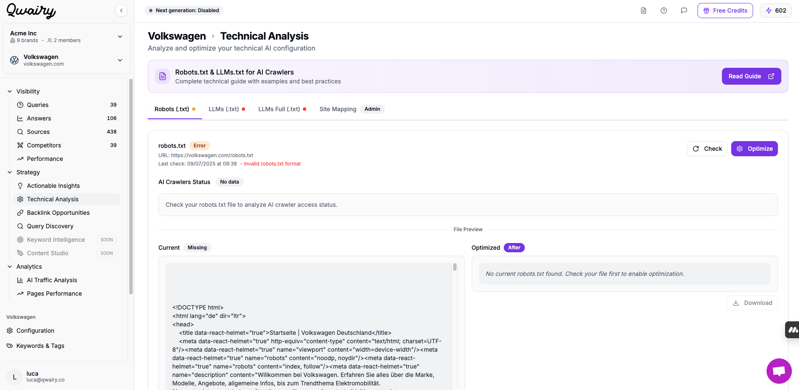The image size is (799, 390).
Task: Open Pages Performance
Action: [67, 294]
